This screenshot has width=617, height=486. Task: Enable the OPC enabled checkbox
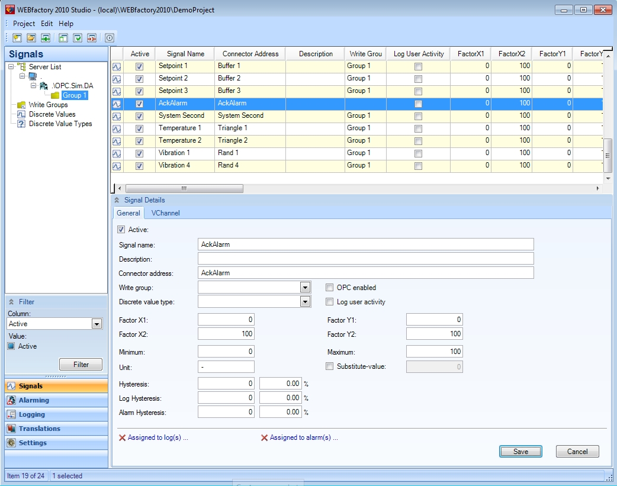330,288
